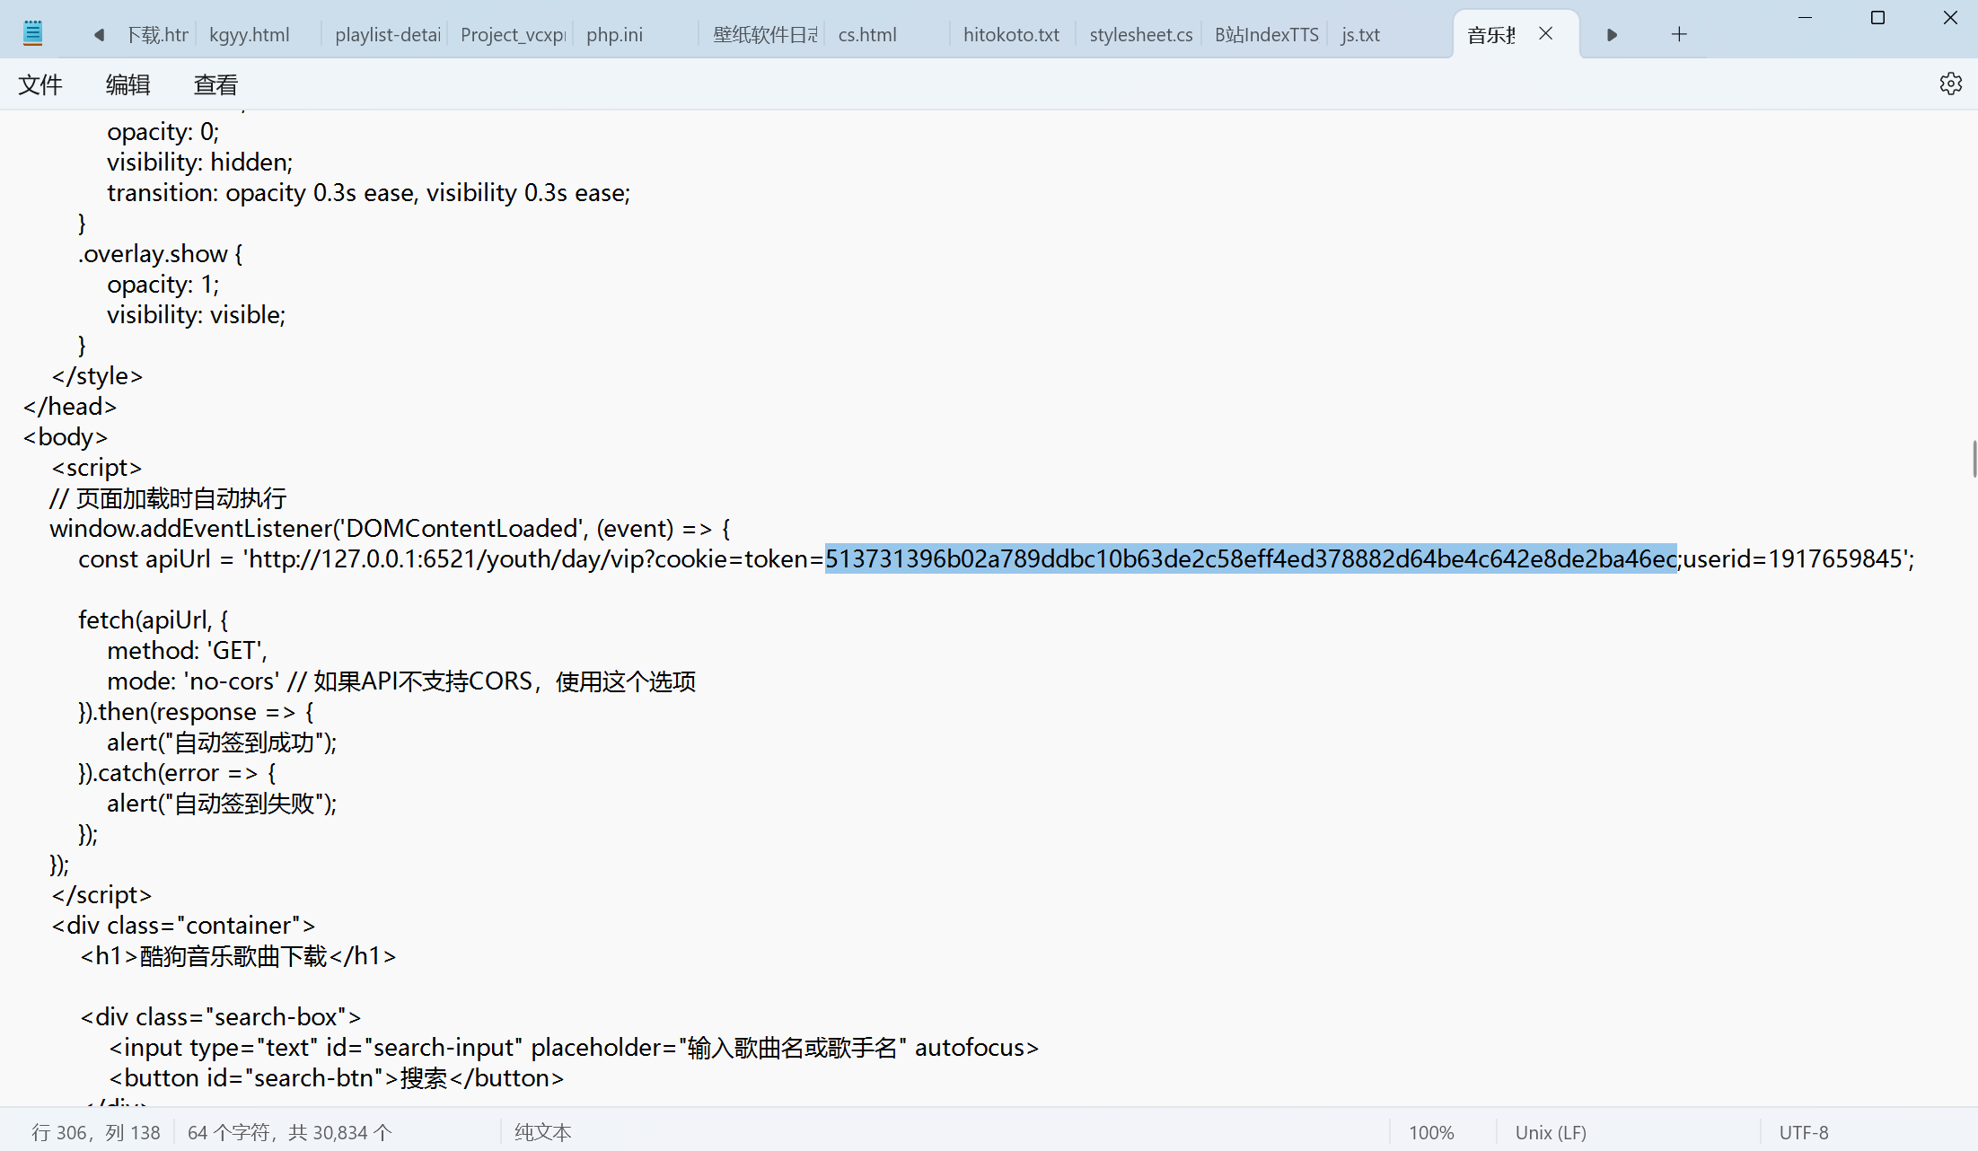1978x1151 pixels.
Task: Open the 查看 menu
Action: tap(215, 85)
